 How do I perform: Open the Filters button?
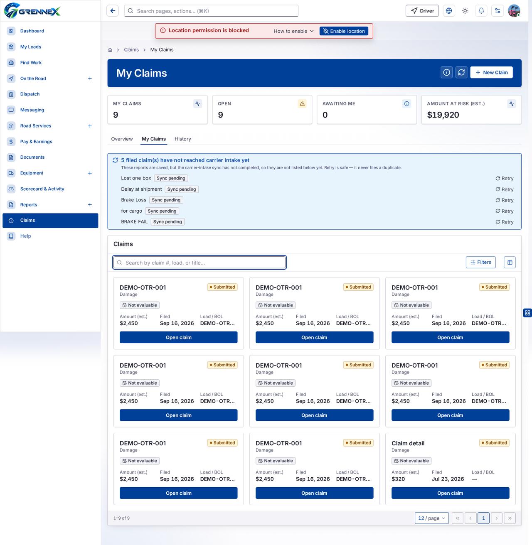pos(481,263)
